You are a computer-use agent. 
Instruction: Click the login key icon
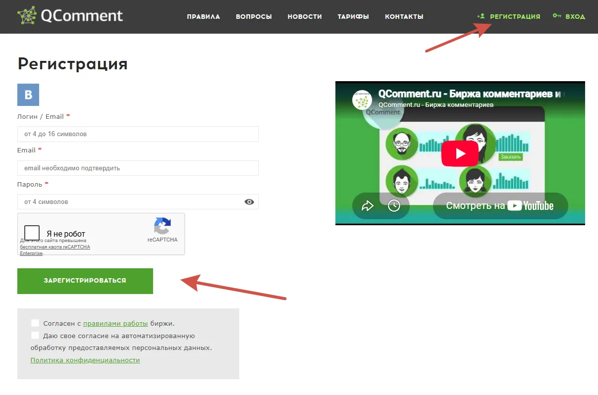click(557, 16)
